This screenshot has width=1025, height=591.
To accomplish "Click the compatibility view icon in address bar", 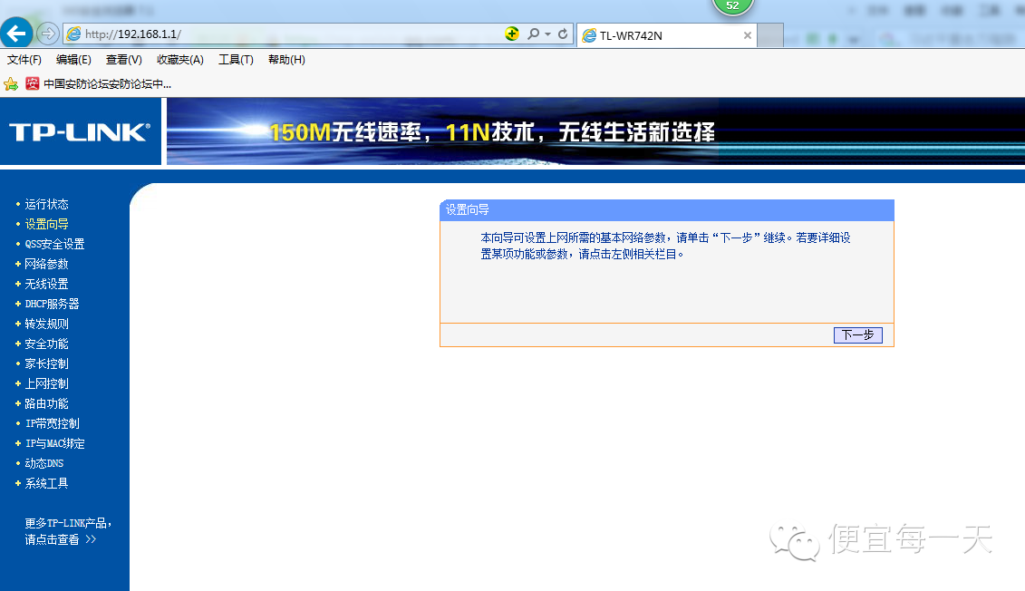I will pyautogui.click(x=512, y=34).
